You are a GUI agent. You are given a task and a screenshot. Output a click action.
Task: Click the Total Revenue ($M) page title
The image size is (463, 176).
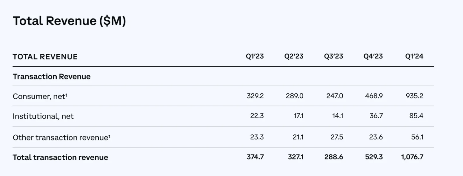(x=69, y=21)
